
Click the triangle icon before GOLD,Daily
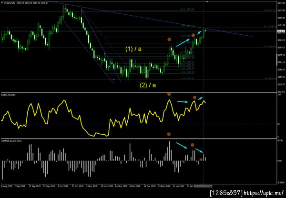point(2,3)
